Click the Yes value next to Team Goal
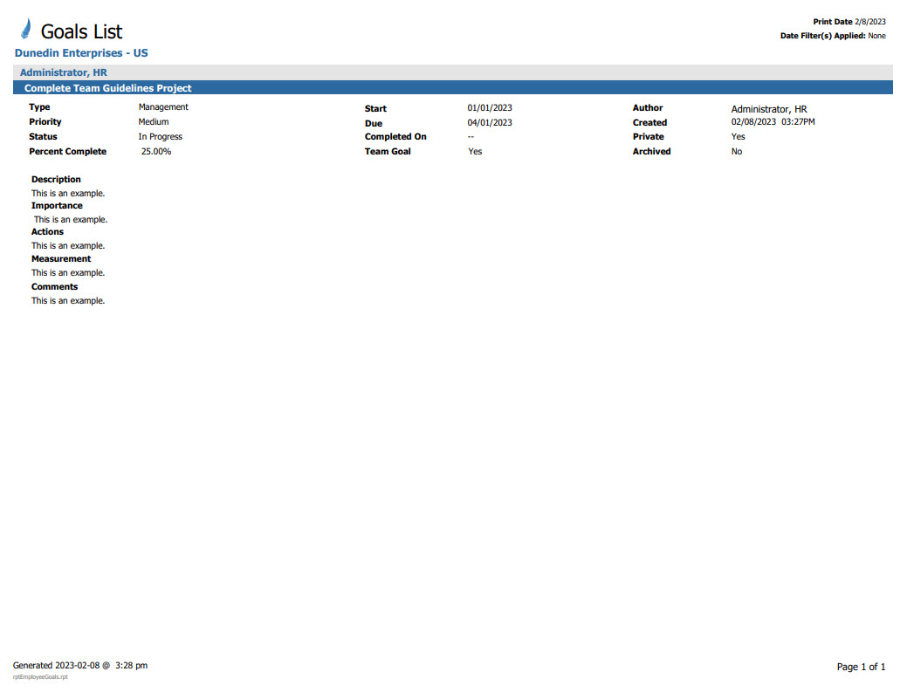Viewport: 907px width, 692px height. coord(475,152)
